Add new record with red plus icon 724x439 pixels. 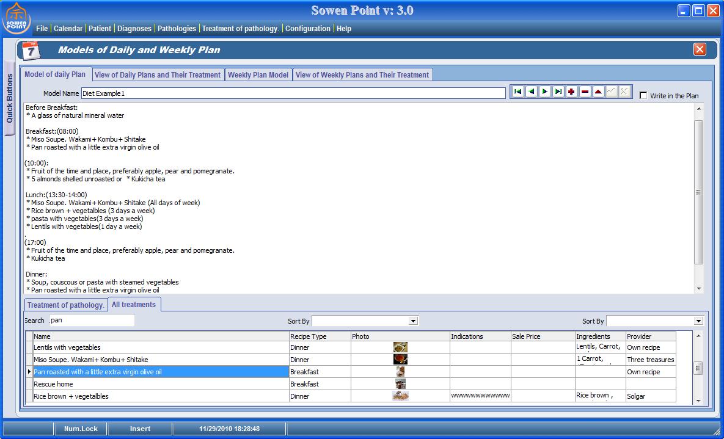click(572, 92)
